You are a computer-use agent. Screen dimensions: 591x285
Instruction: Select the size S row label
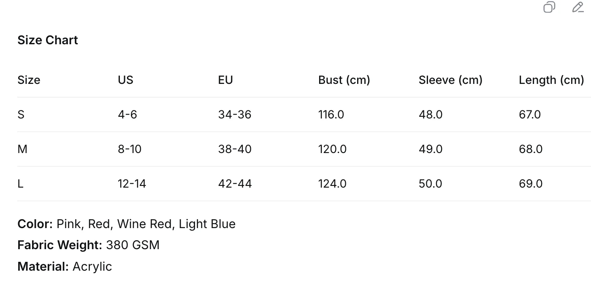click(x=21, y=115)
